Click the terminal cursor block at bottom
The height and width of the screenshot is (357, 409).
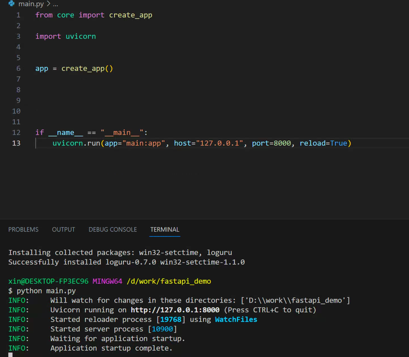10,355
